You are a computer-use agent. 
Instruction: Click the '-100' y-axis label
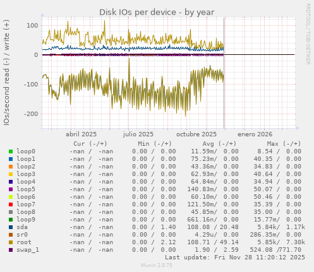31,85
